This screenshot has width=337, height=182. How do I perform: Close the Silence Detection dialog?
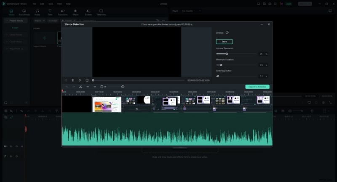269,24
